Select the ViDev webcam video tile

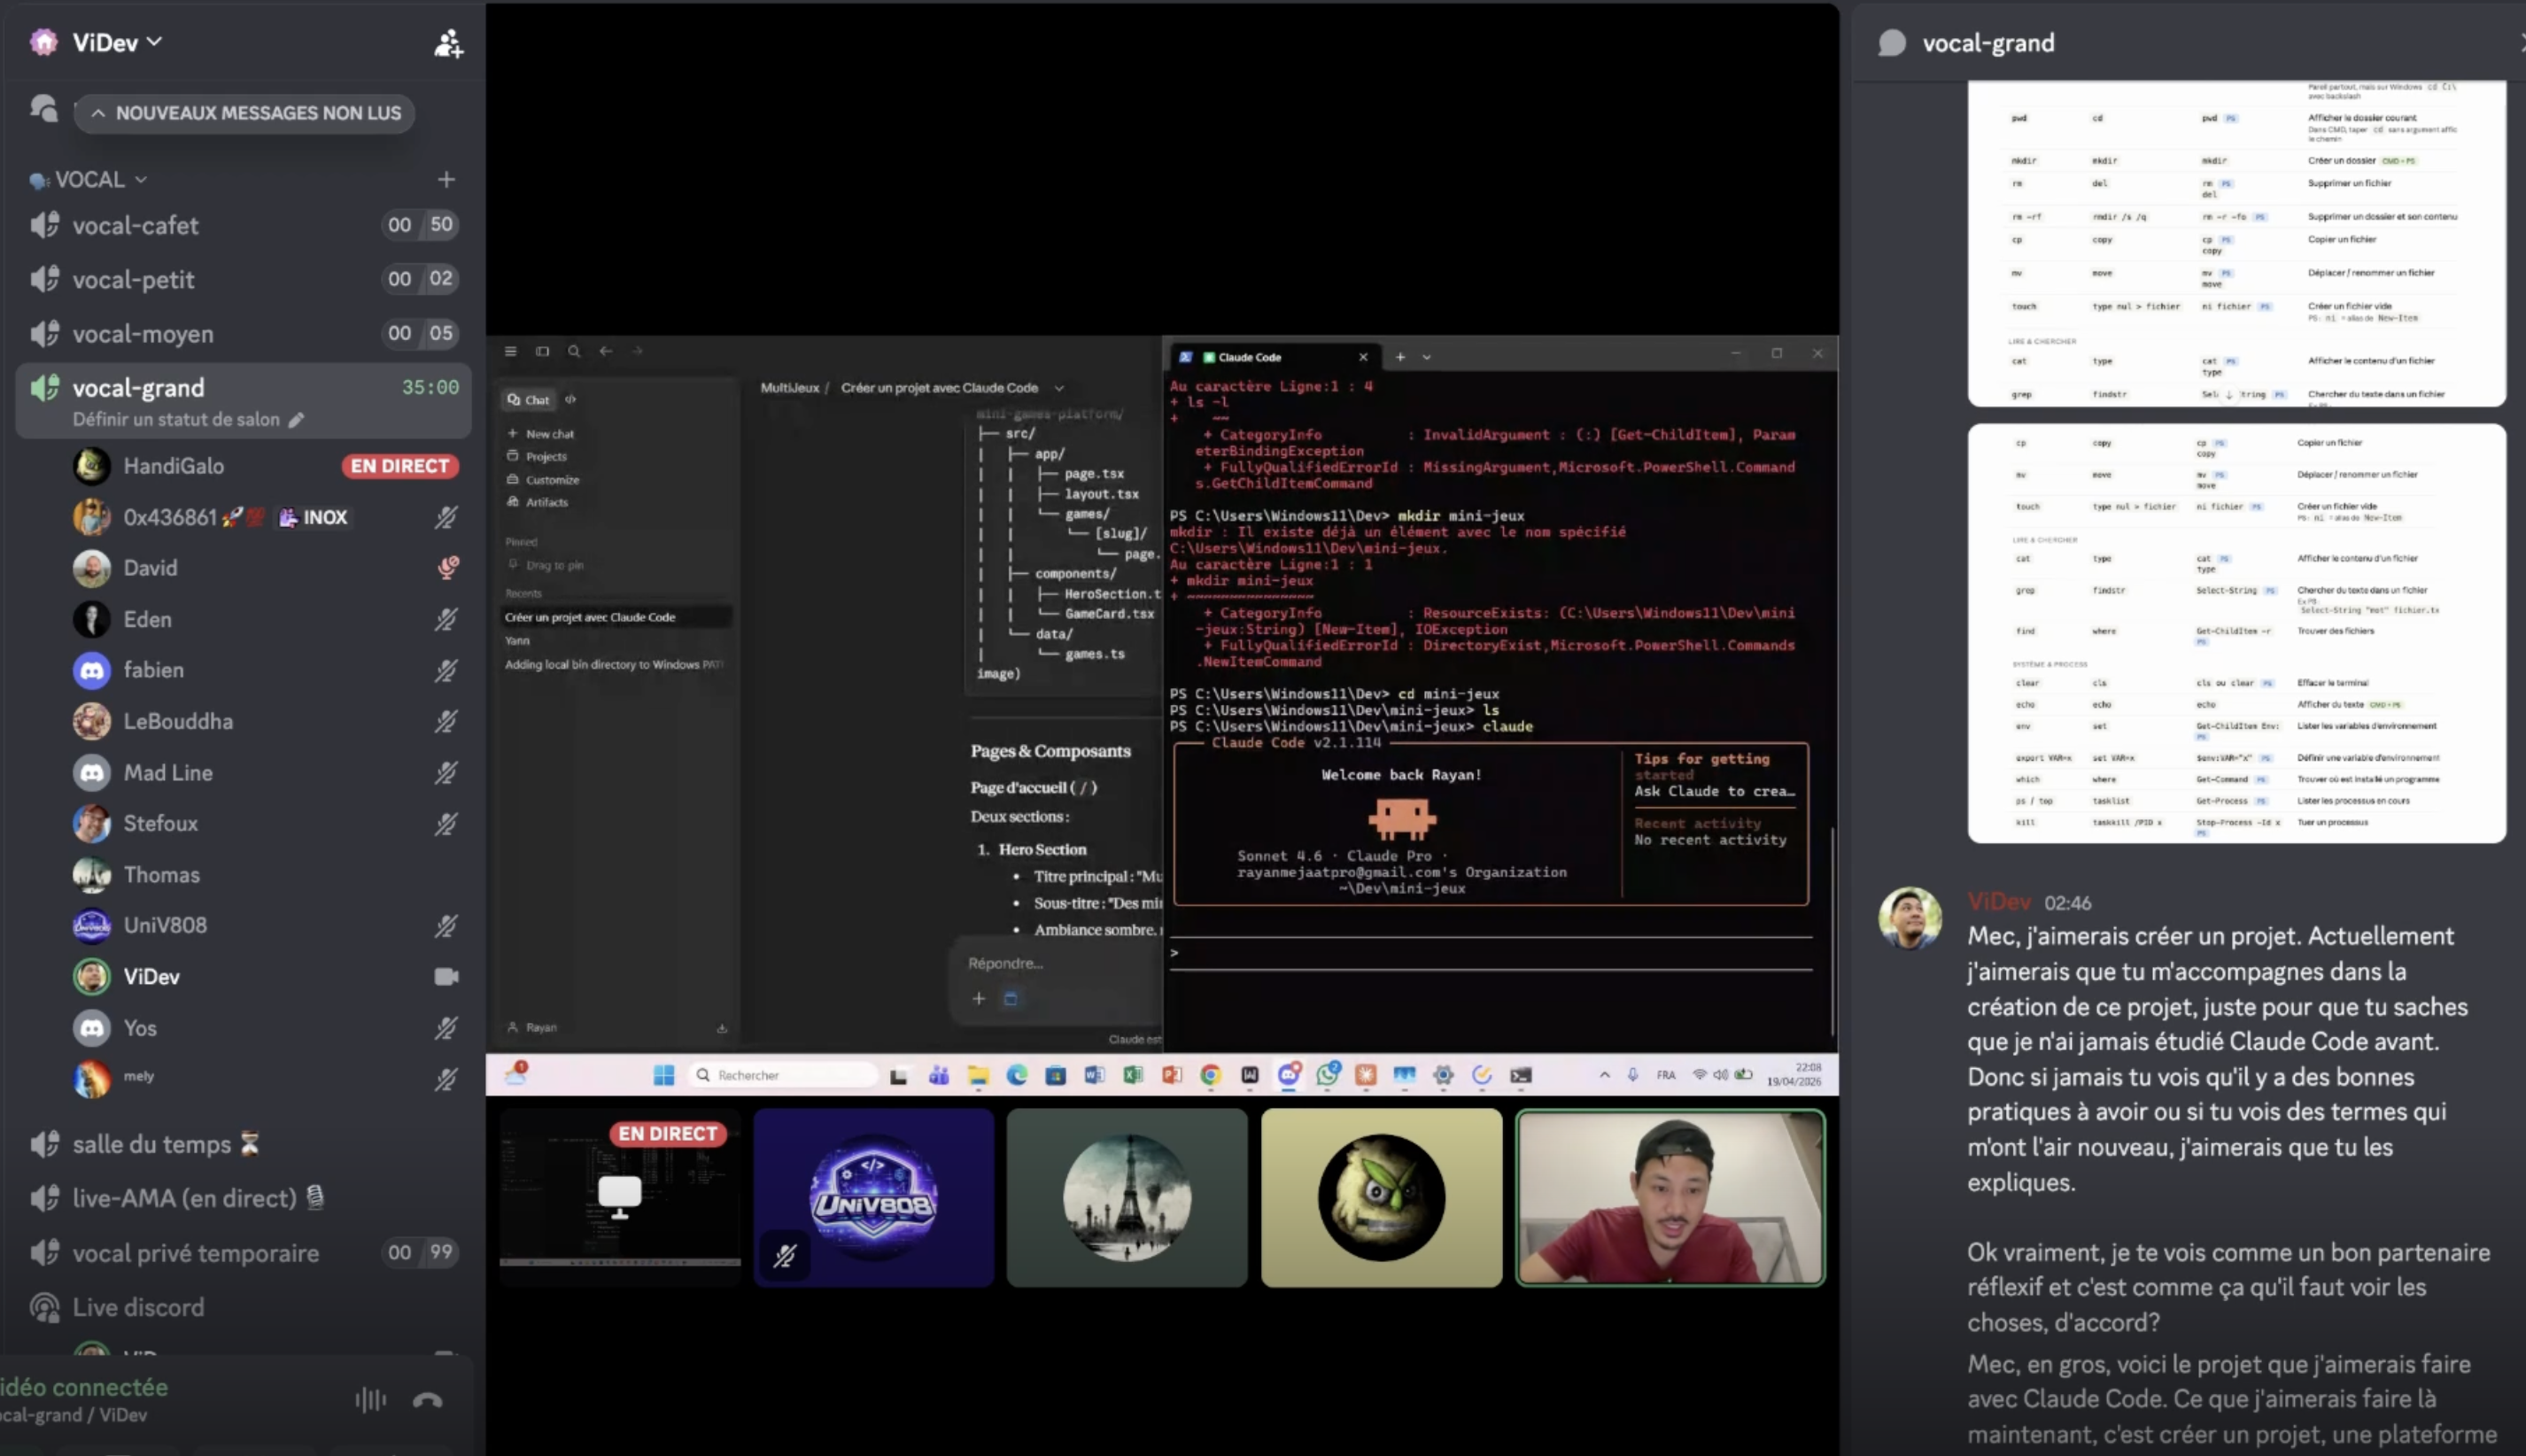pyautogui.click(x=1670, y=1197)
